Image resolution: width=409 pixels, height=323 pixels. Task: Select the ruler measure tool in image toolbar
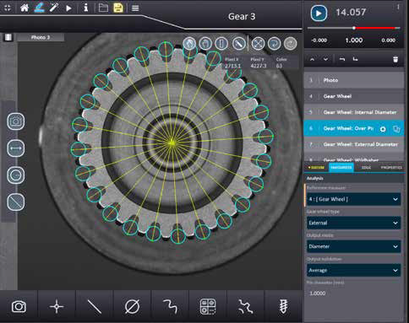[239, 44]
